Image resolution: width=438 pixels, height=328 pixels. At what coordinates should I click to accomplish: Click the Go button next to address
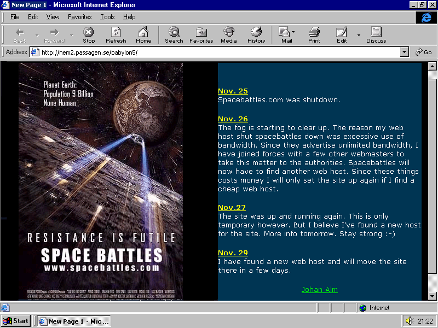424,52
